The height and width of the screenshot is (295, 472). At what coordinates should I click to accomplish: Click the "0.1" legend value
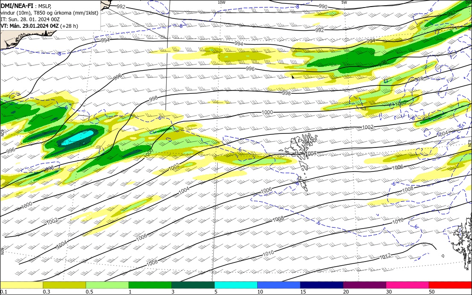[x=4, y=292]
